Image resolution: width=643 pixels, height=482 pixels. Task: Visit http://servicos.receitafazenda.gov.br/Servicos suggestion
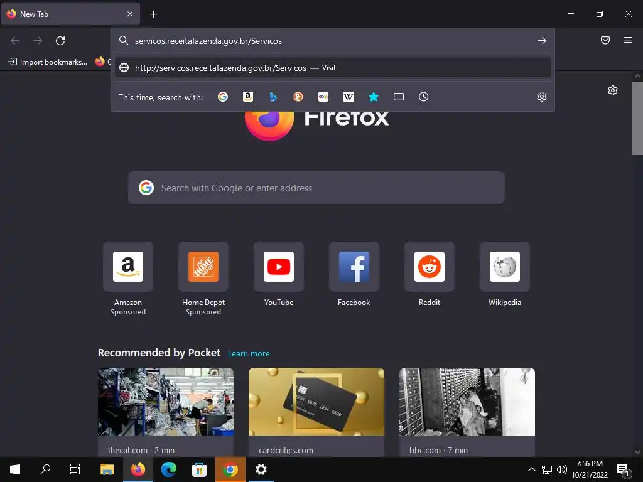(x=333, y=68)
